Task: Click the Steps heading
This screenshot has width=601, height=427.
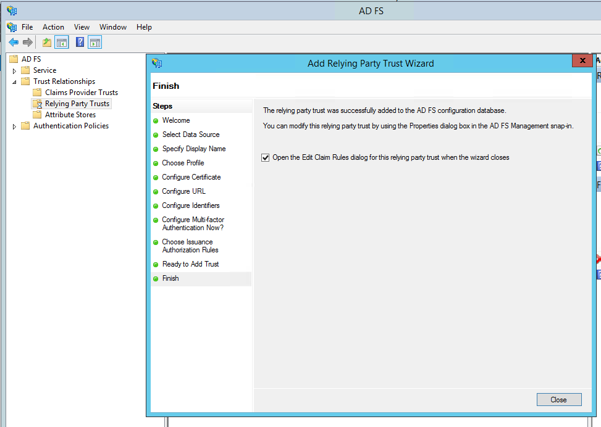Action: 162,106
